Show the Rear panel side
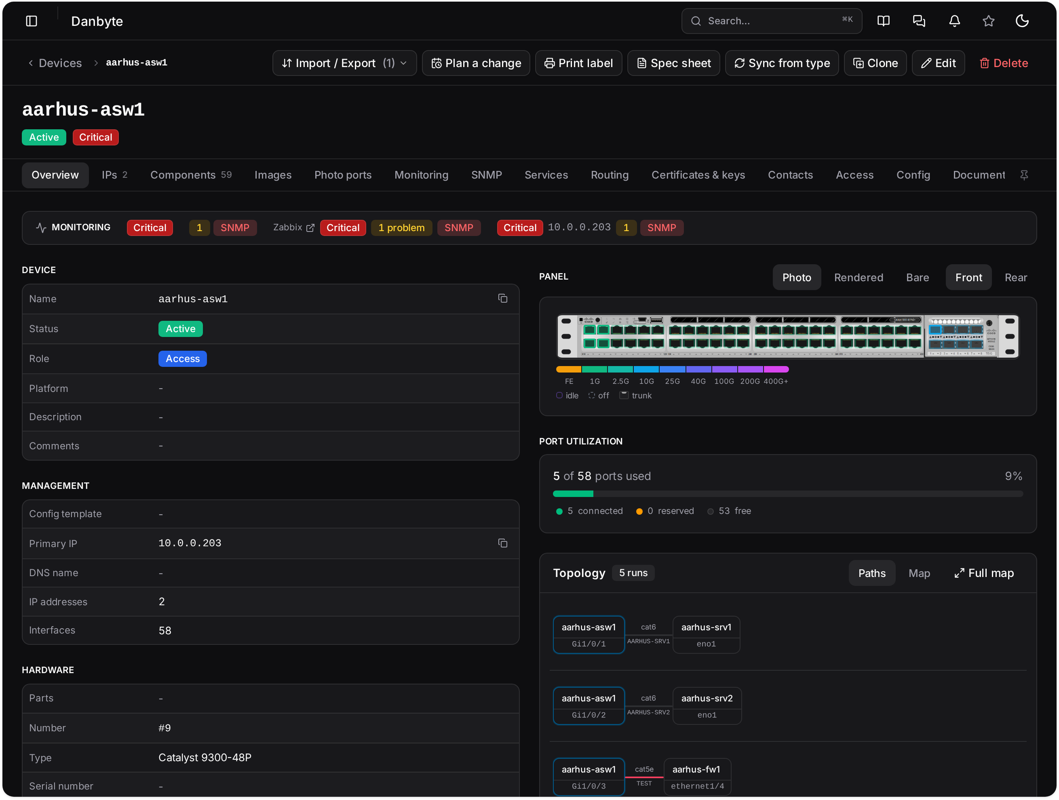This screenshot has width=1059, height=800. point(1015,278)
